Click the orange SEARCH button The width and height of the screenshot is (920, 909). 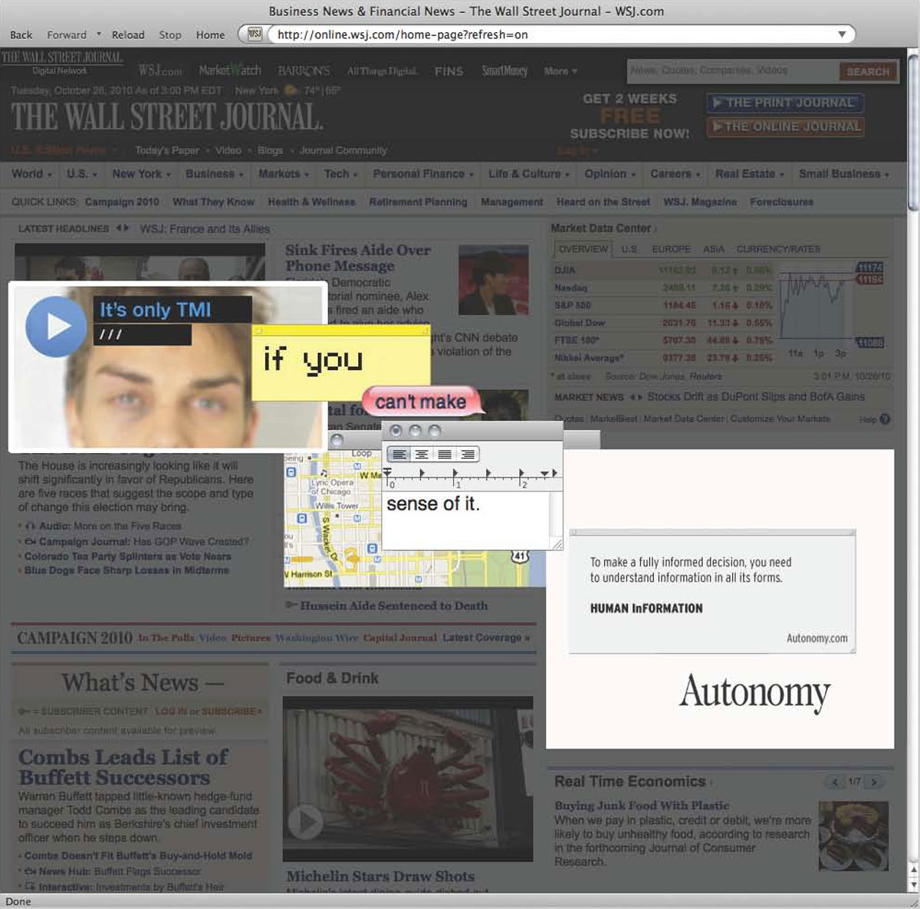868,71
